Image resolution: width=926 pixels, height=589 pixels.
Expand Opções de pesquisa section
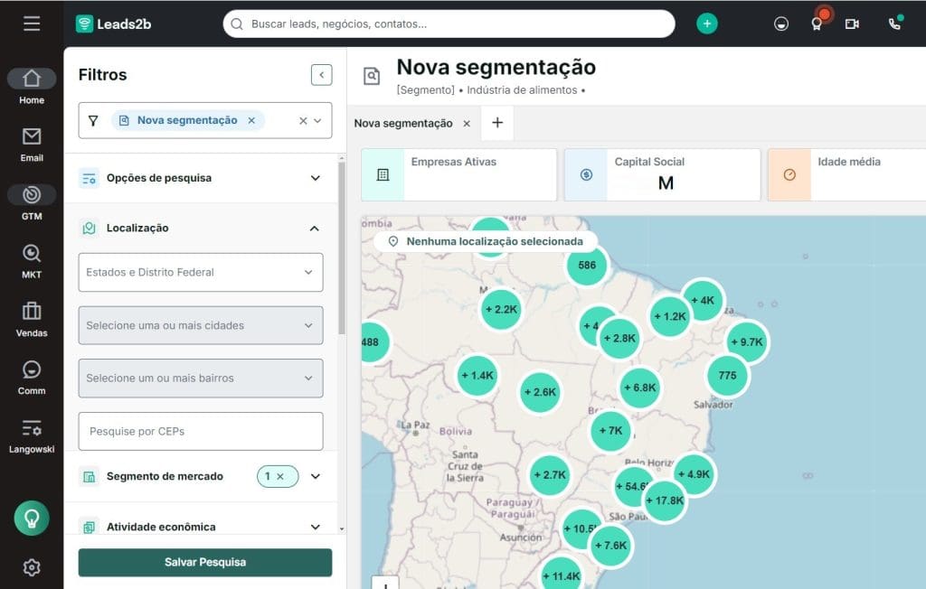click(x=201, y=178)
